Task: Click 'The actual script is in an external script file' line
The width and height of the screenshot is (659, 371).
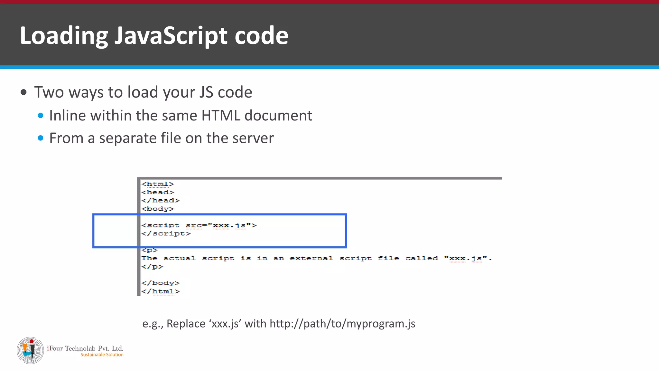Action: (x=317, y=258)
